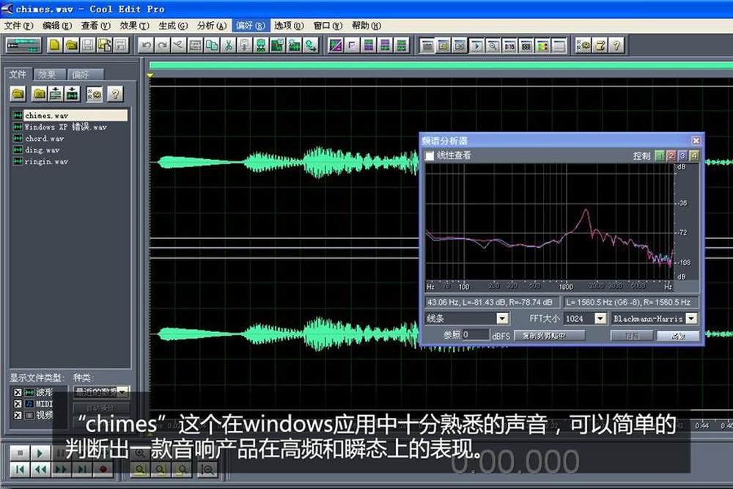This screenshot has width=733, height=489.
Task: Click the Copy icon in main toolbar
Action: coord(212,45)
